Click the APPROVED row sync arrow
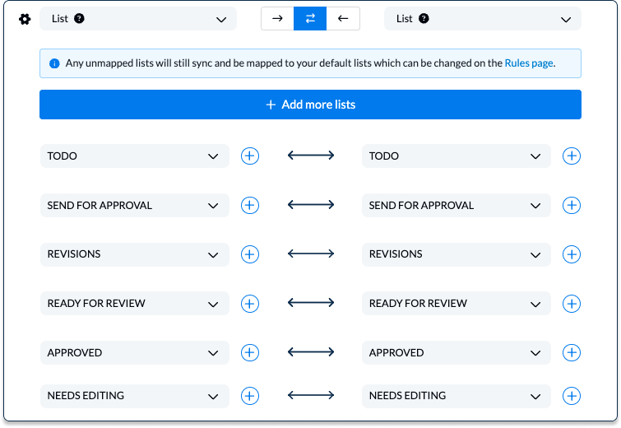 [x=311, y=352]
